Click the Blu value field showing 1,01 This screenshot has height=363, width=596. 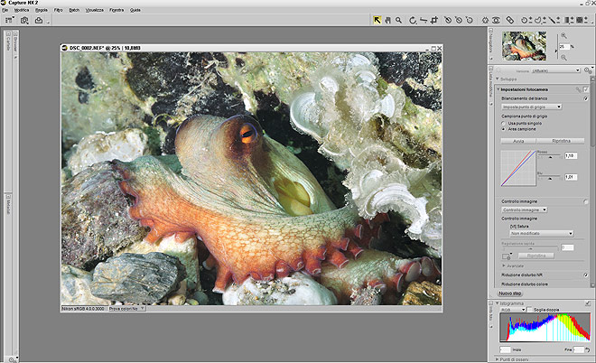point(571,177)
